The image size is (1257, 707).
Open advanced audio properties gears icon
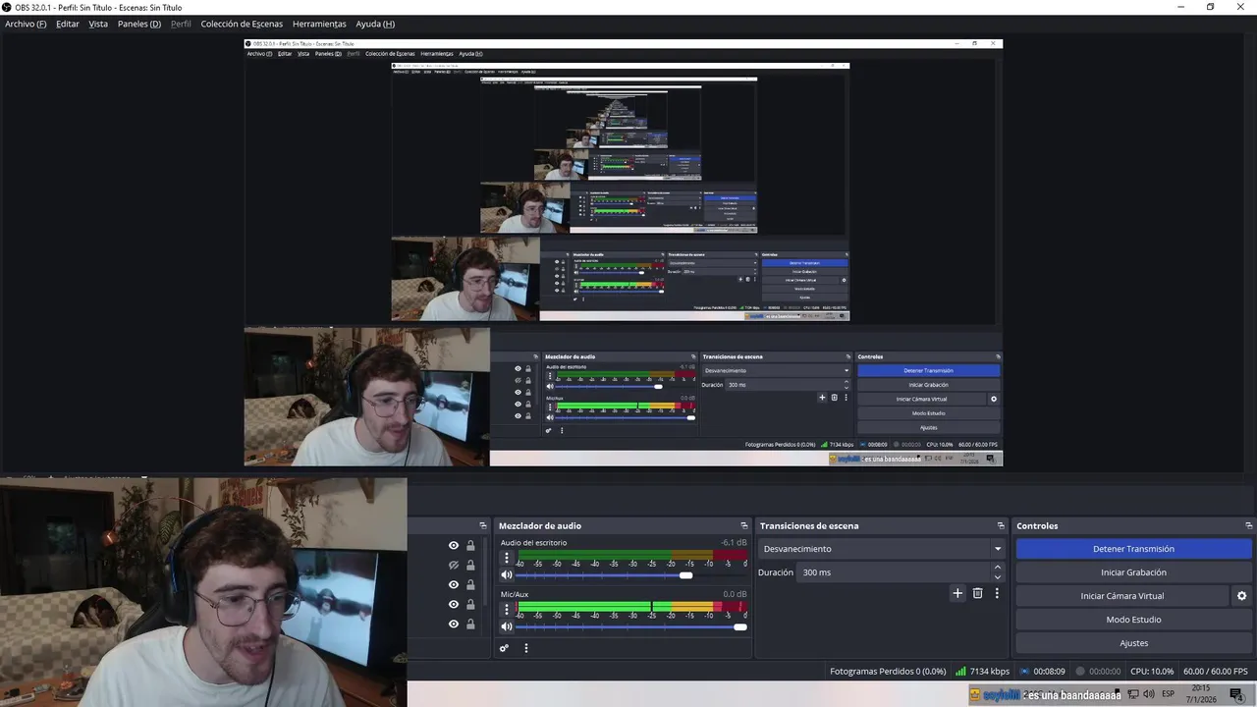pyautogui.click(x=504, y=648)
